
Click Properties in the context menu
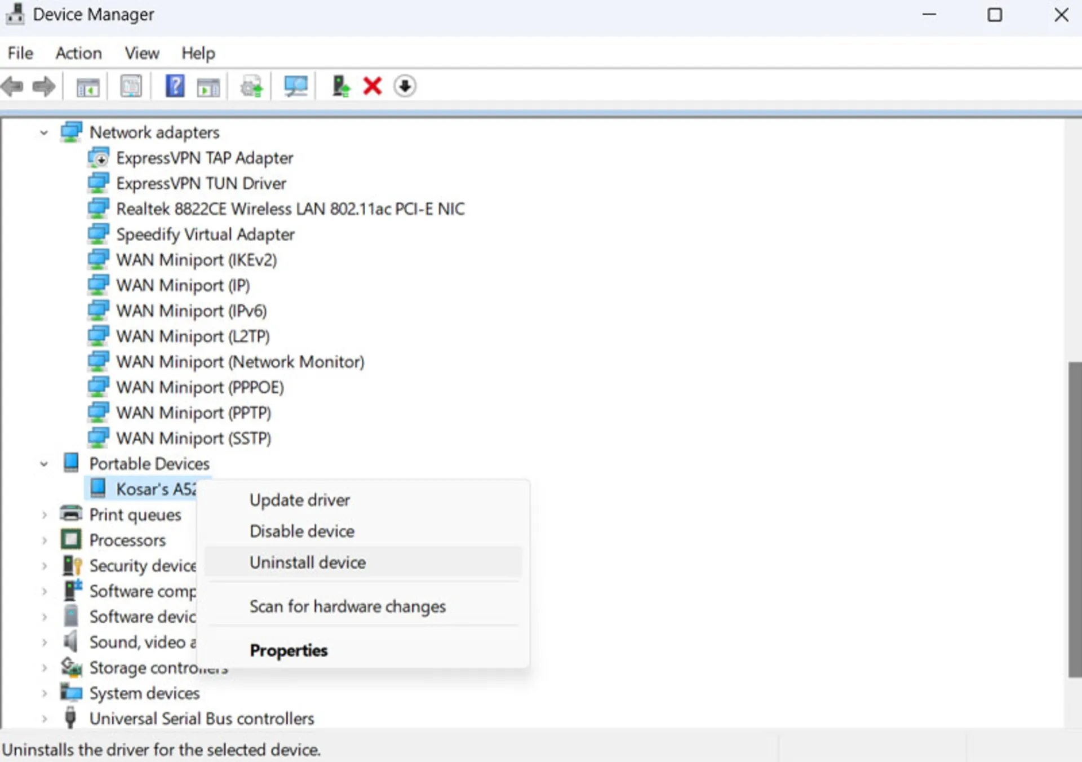[289, 650]
